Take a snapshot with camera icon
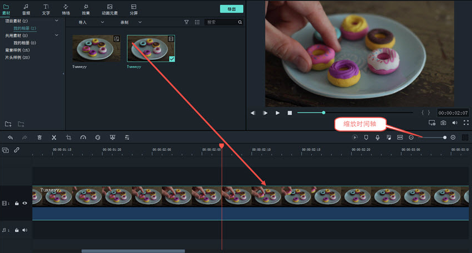 coord(444,123)
